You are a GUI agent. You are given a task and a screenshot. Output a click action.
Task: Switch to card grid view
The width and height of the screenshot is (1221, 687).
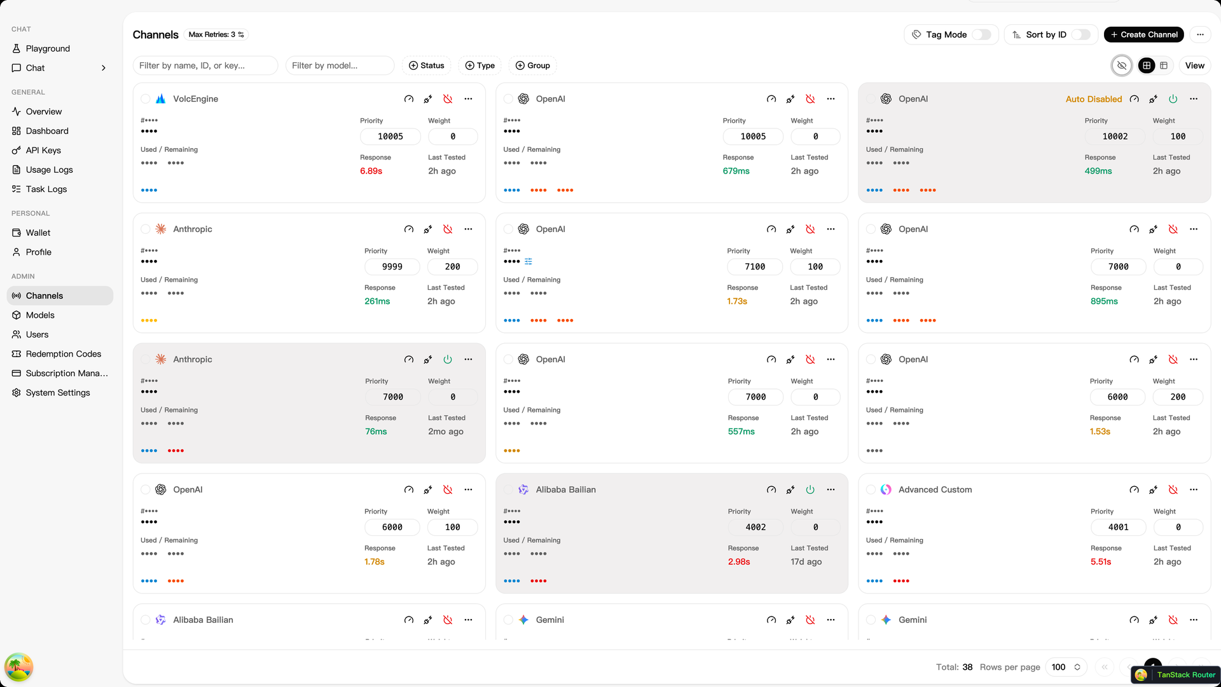click(1147, 65)
